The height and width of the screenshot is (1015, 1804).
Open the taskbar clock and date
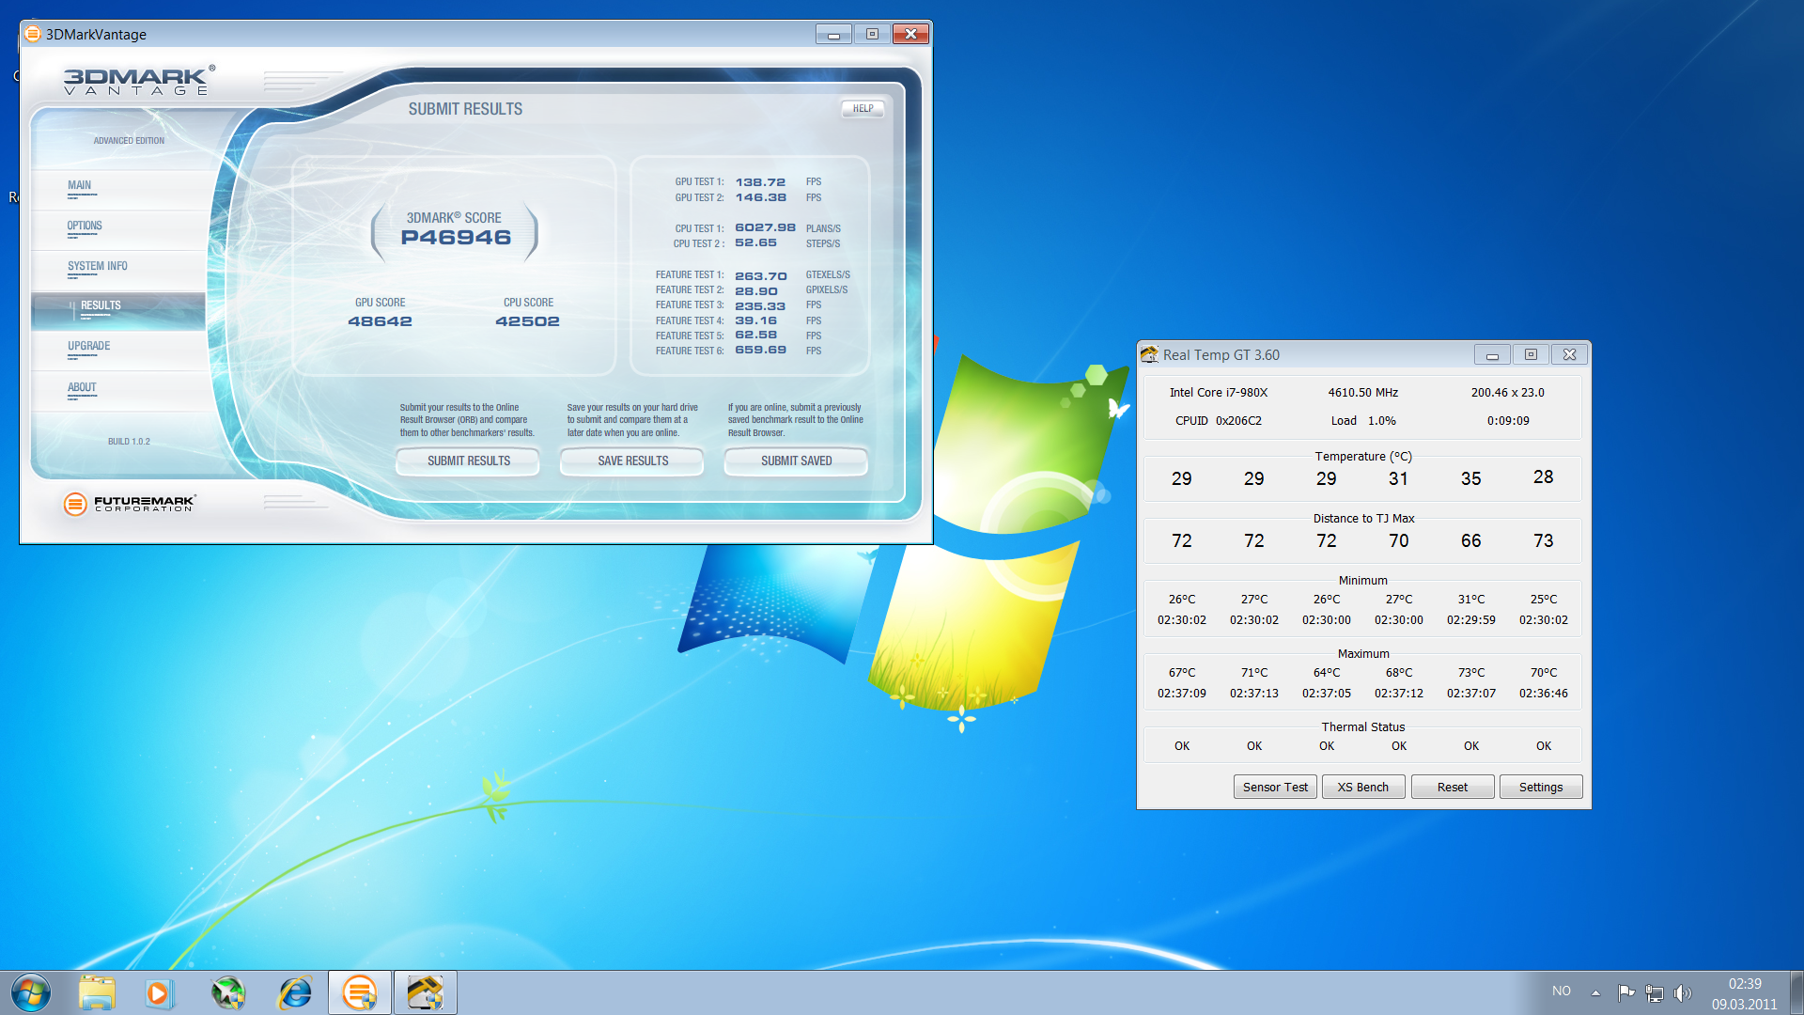[x=1745, y=993]
